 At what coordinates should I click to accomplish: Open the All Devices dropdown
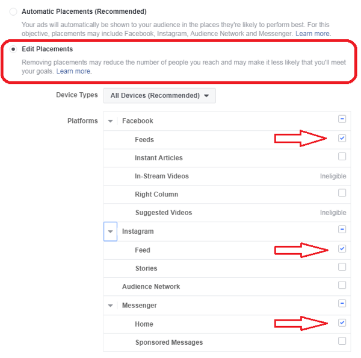coord(159,95)
